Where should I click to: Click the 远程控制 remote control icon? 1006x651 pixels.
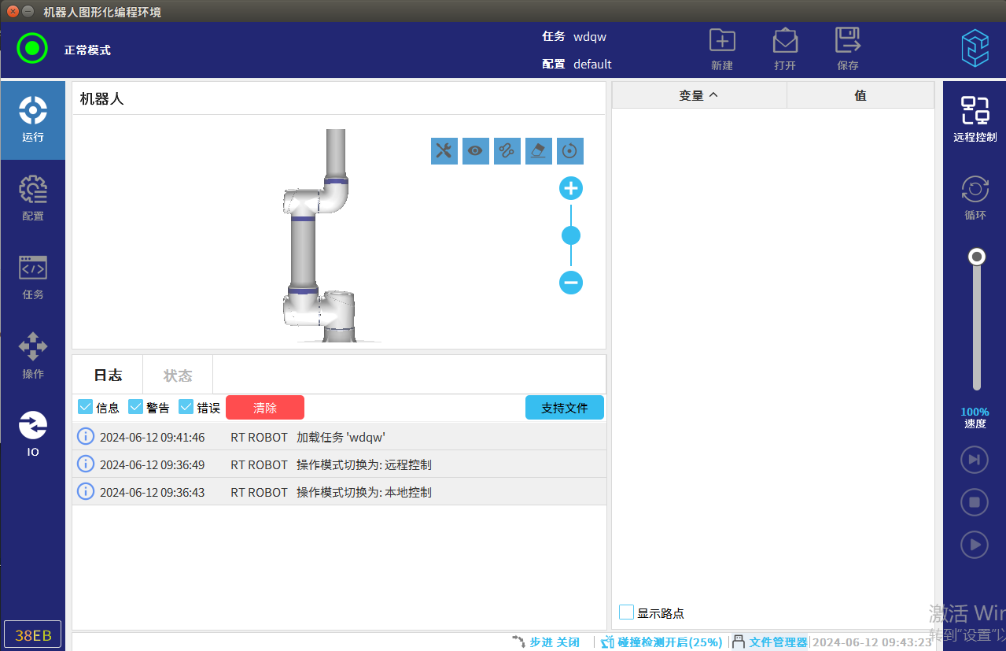click(x=975, y=119)
